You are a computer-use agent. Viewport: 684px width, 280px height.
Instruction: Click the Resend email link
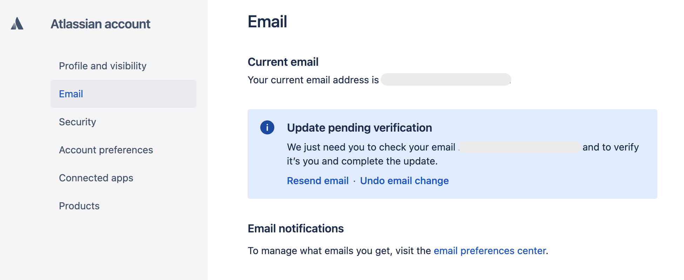click(x=317, y=181)
